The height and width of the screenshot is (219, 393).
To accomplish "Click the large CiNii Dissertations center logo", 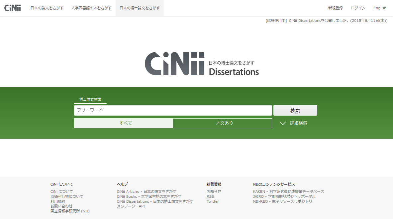I will click(202, 64).
